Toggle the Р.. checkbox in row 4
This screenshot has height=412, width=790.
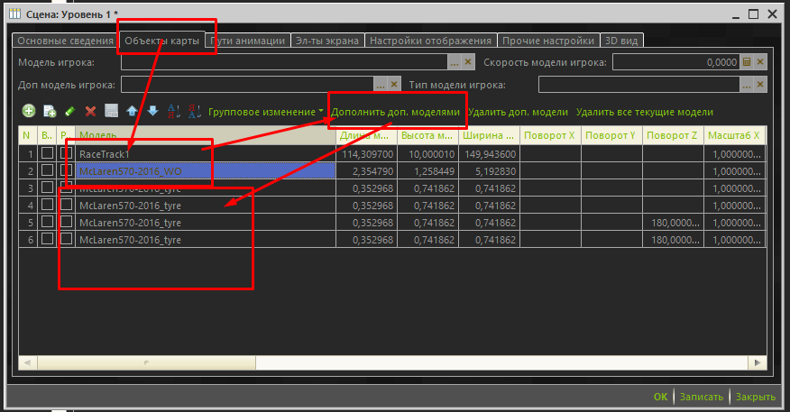click(x=66, y=204)
